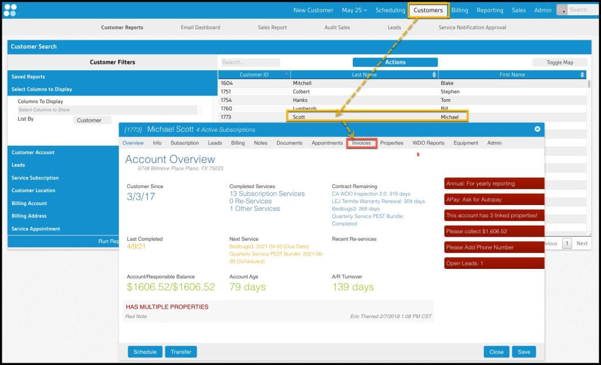Open the 13 Subscription Services link
Image resolution: width=601 pixels, height=365 pixels.
(267, 194)
